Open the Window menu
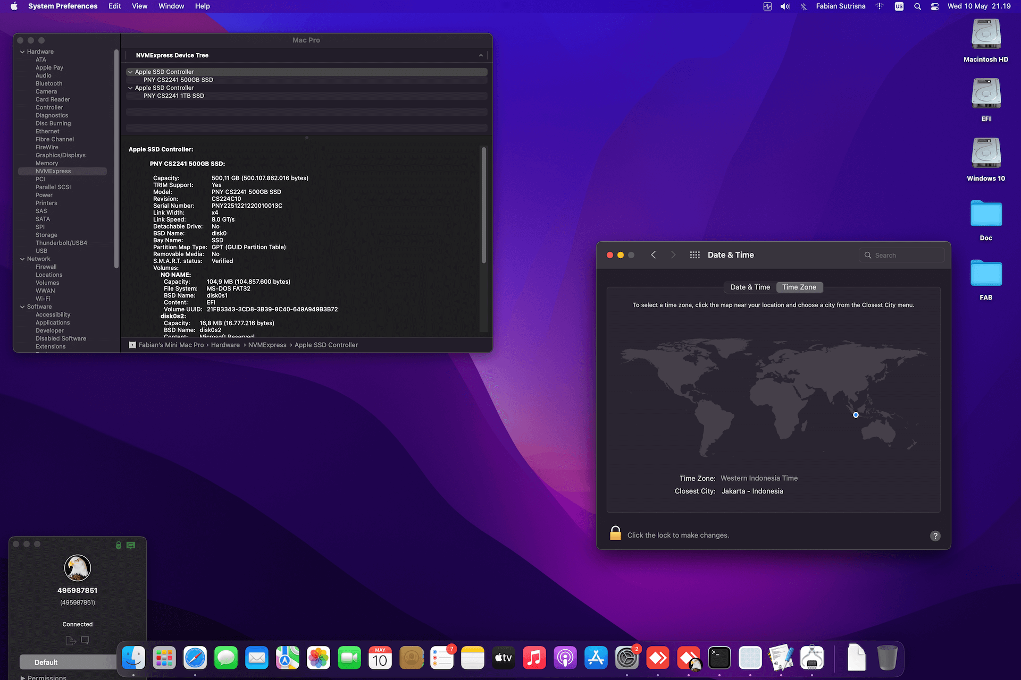Viewport: 1021px width, 680px height. (x=171, y=6)
